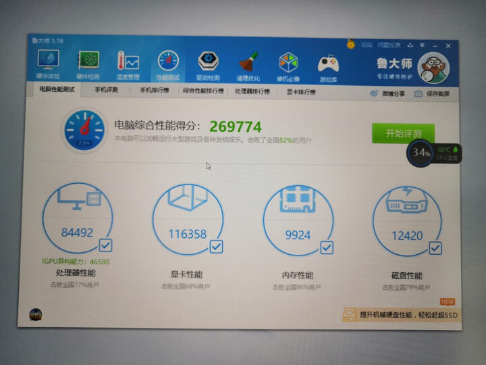Toggle the 显卡性能 checkbox

(217, 247)
